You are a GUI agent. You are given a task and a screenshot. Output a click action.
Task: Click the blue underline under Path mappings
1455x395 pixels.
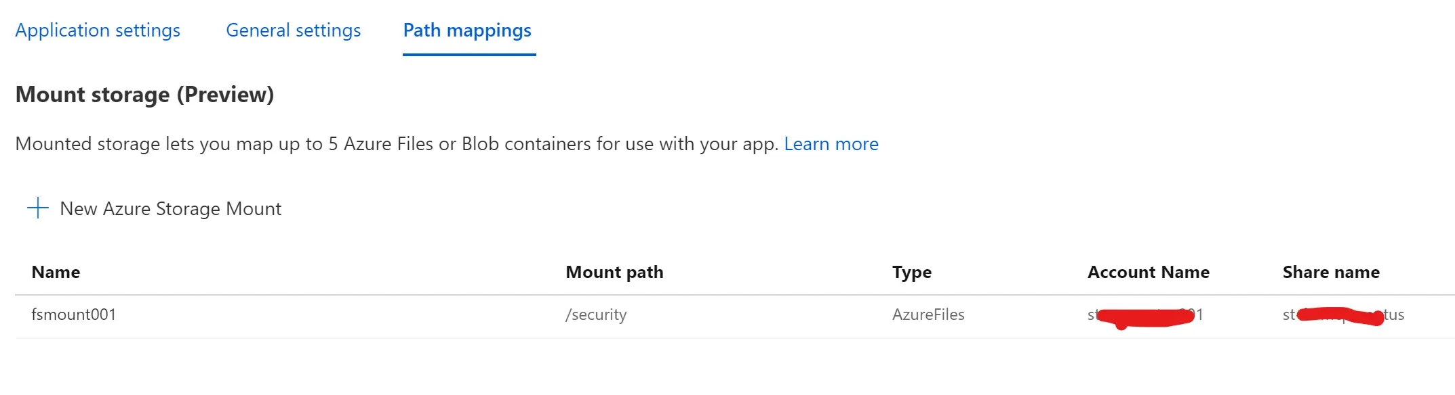(469, 54)
